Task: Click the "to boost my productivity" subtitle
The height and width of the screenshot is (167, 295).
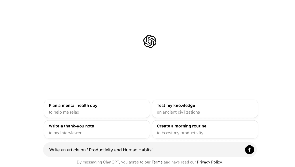Action: coord(180,133)
